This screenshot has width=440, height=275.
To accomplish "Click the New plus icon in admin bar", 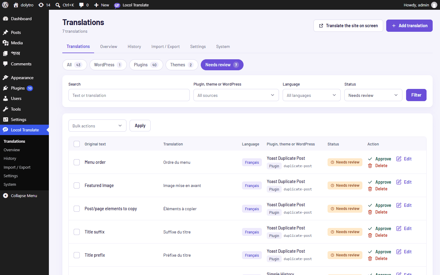I will tap(96, 5).
